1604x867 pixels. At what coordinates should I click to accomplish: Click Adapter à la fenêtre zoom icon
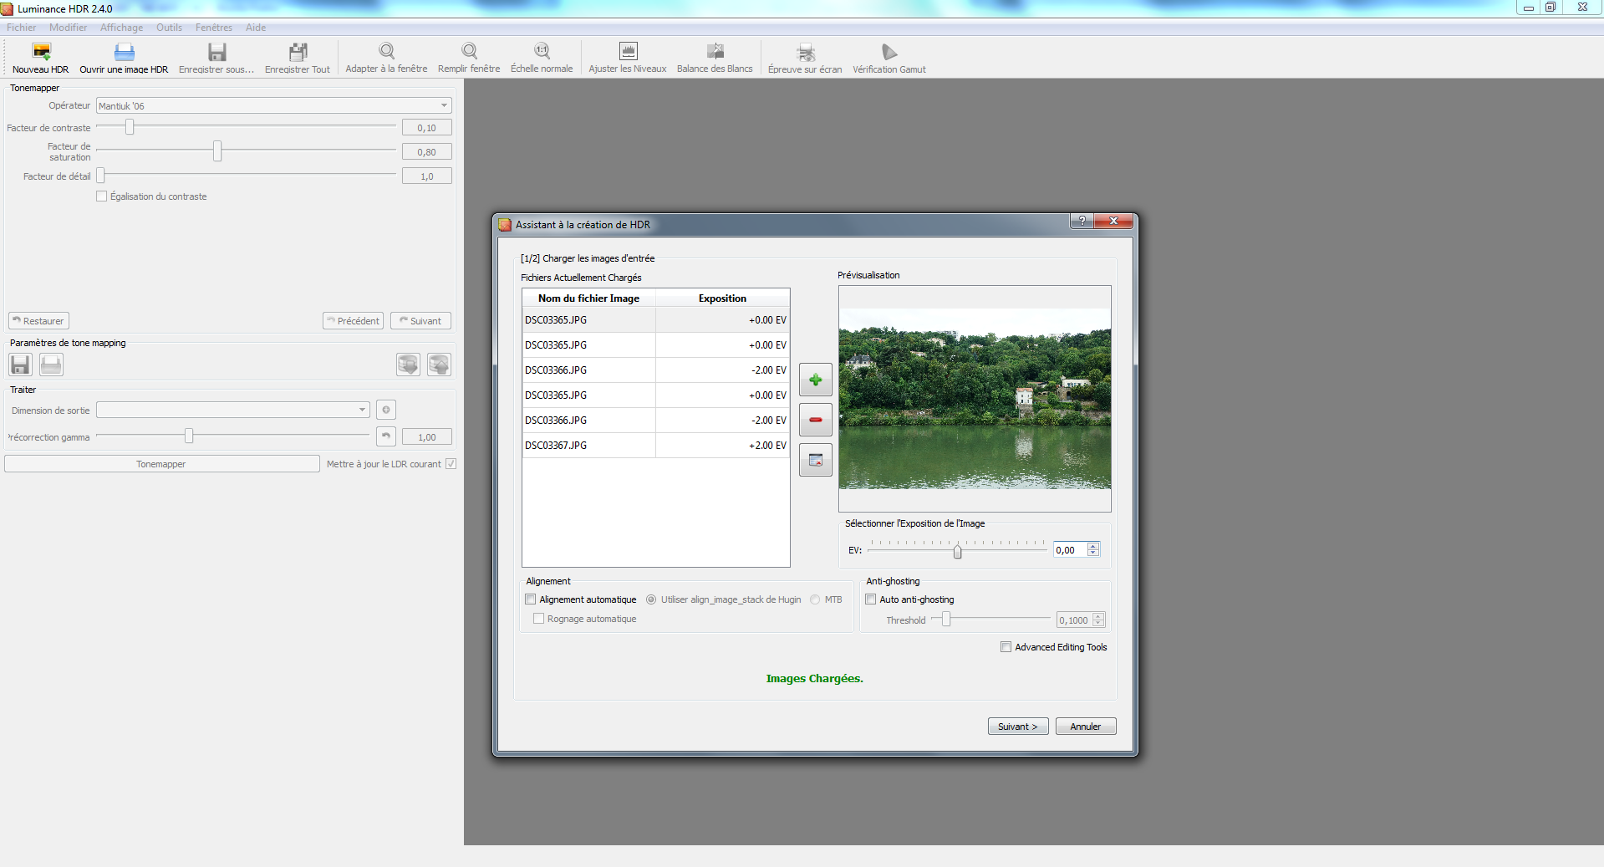tap(386, 52)
